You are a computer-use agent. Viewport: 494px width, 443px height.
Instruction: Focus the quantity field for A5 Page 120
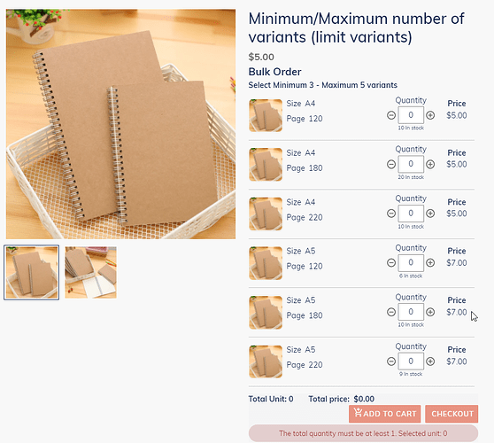[x=411, y=262]
